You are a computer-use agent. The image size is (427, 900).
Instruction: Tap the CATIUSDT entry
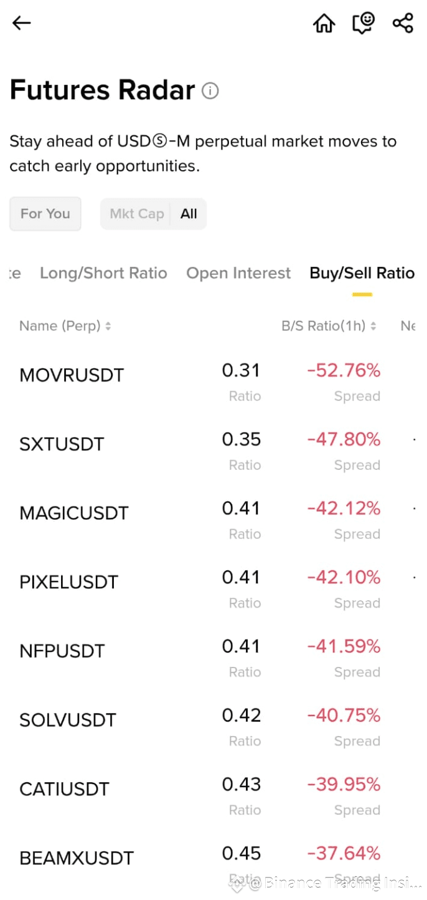point(64,790)
